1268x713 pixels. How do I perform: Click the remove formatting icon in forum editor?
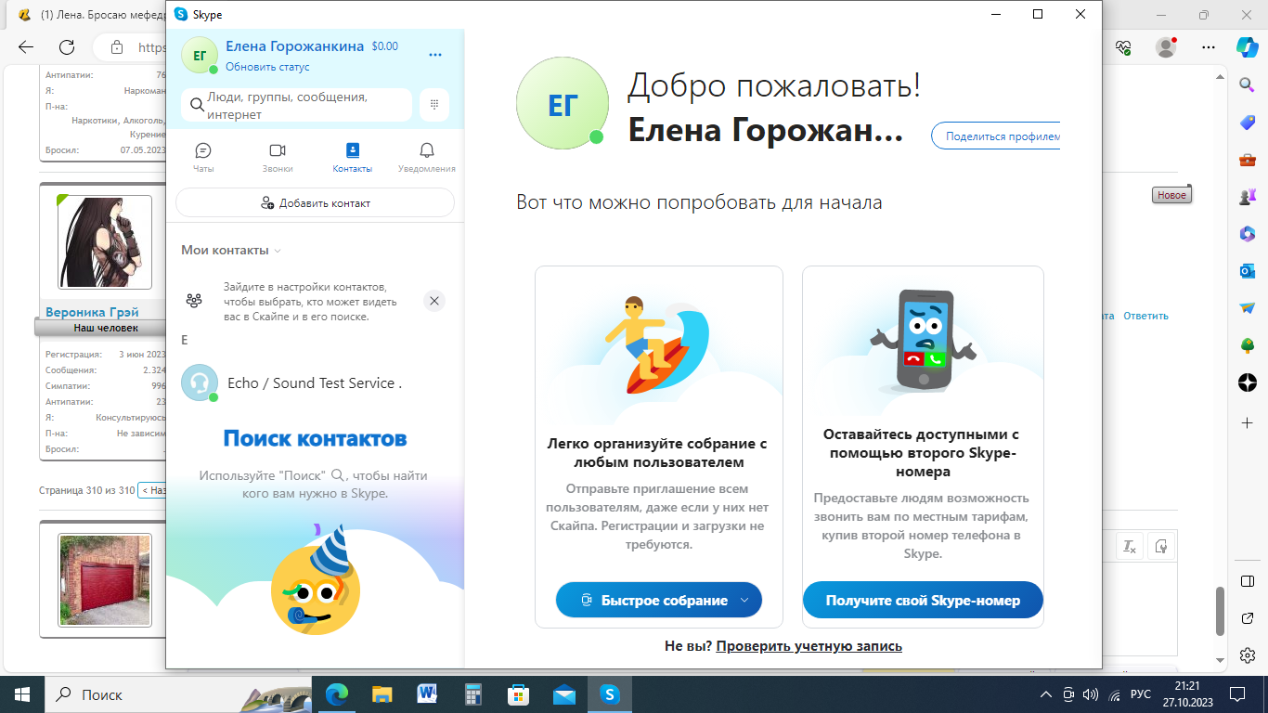[x=1130, y=546]
